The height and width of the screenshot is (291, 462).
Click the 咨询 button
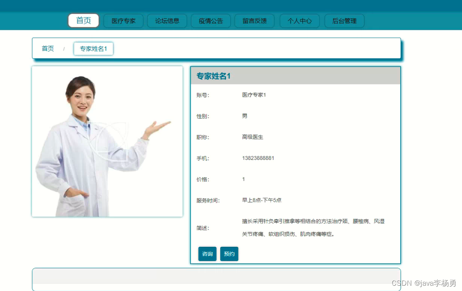pos(207,254)
